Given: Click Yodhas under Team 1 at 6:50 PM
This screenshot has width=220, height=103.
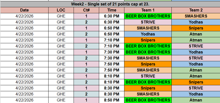Looking at the screenshot, I should coord(148,34).
